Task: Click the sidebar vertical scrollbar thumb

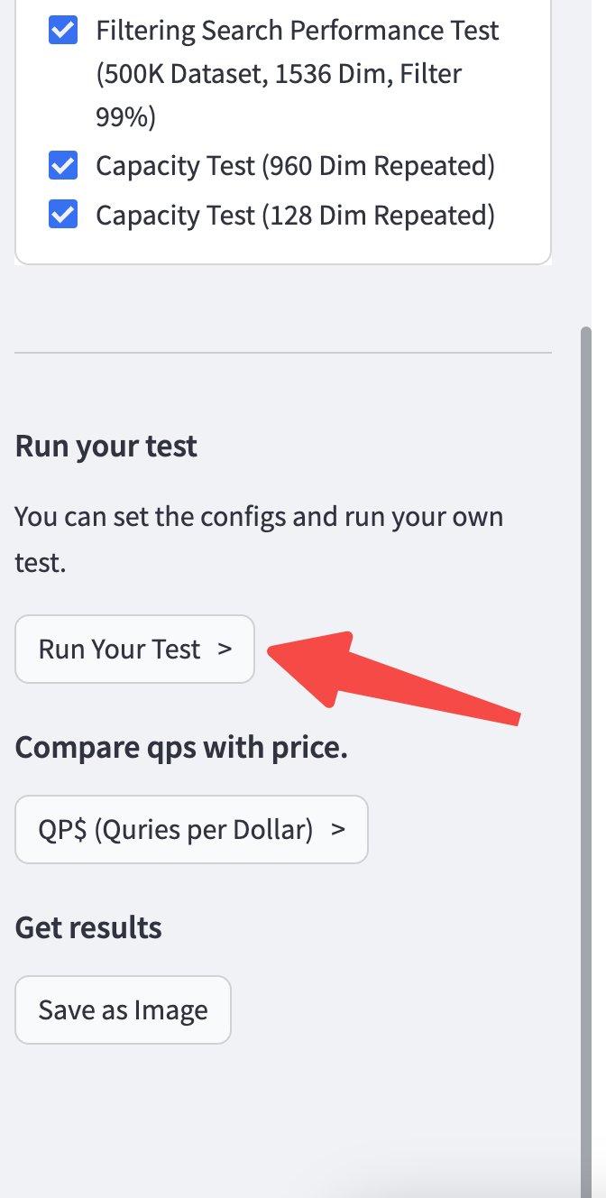Action: [585, 722]
